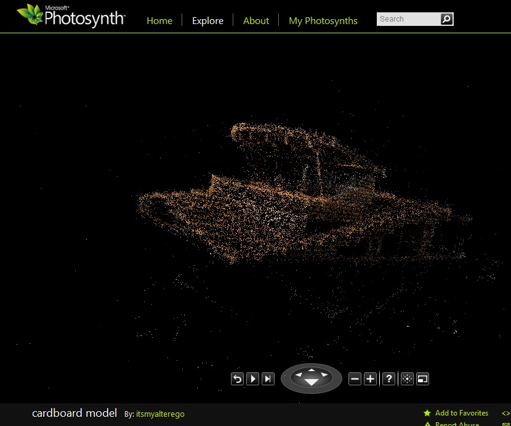Click the embed code icon
511x426 pixels.
tap(506, 413)
